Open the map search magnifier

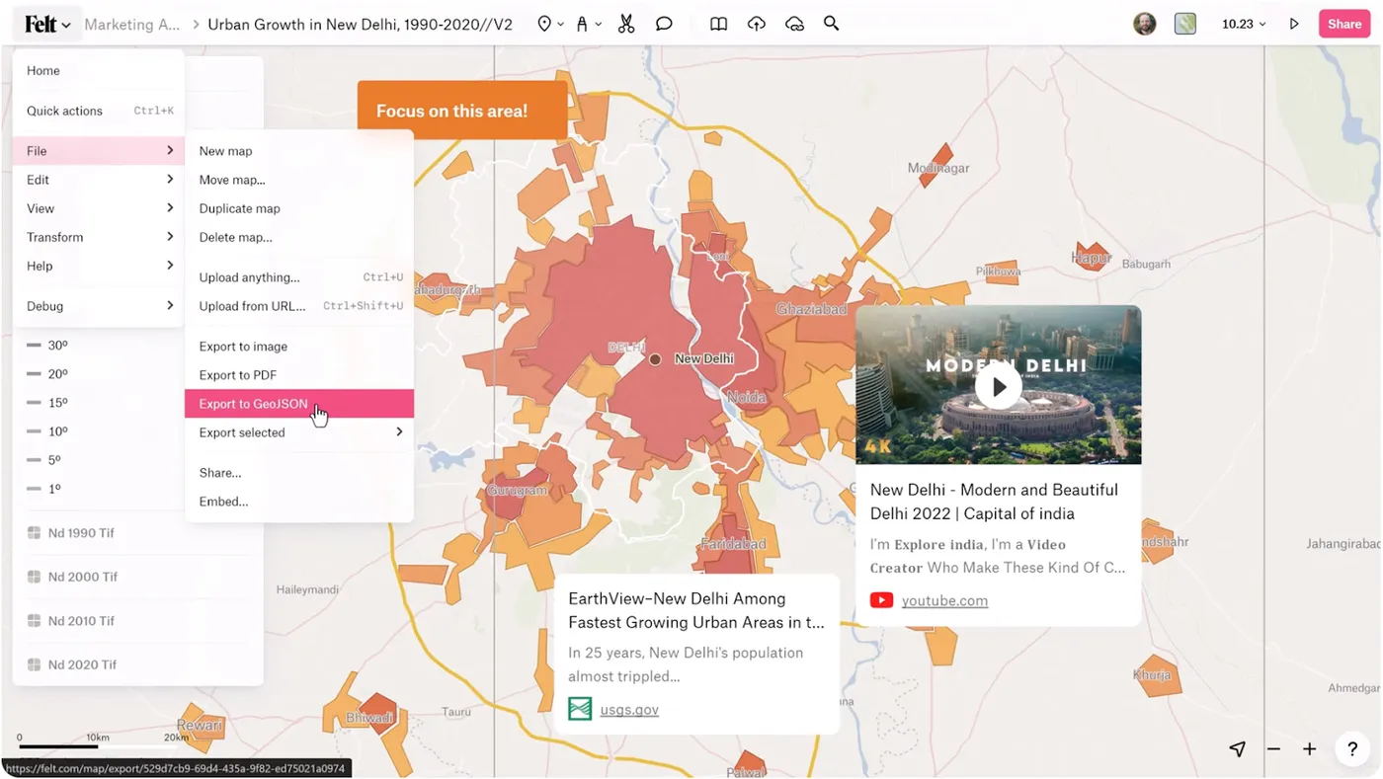pyautogui.click(x=832, y=24)
